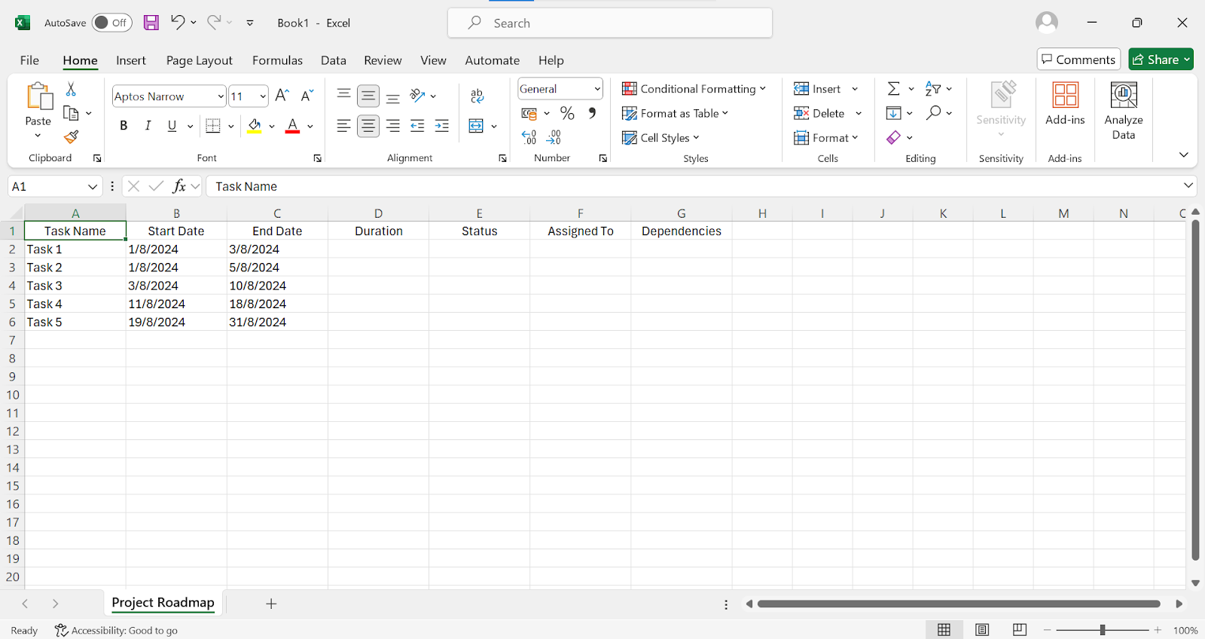
Task: Click the red Font Color button
Action: click(x=293, y=126)
